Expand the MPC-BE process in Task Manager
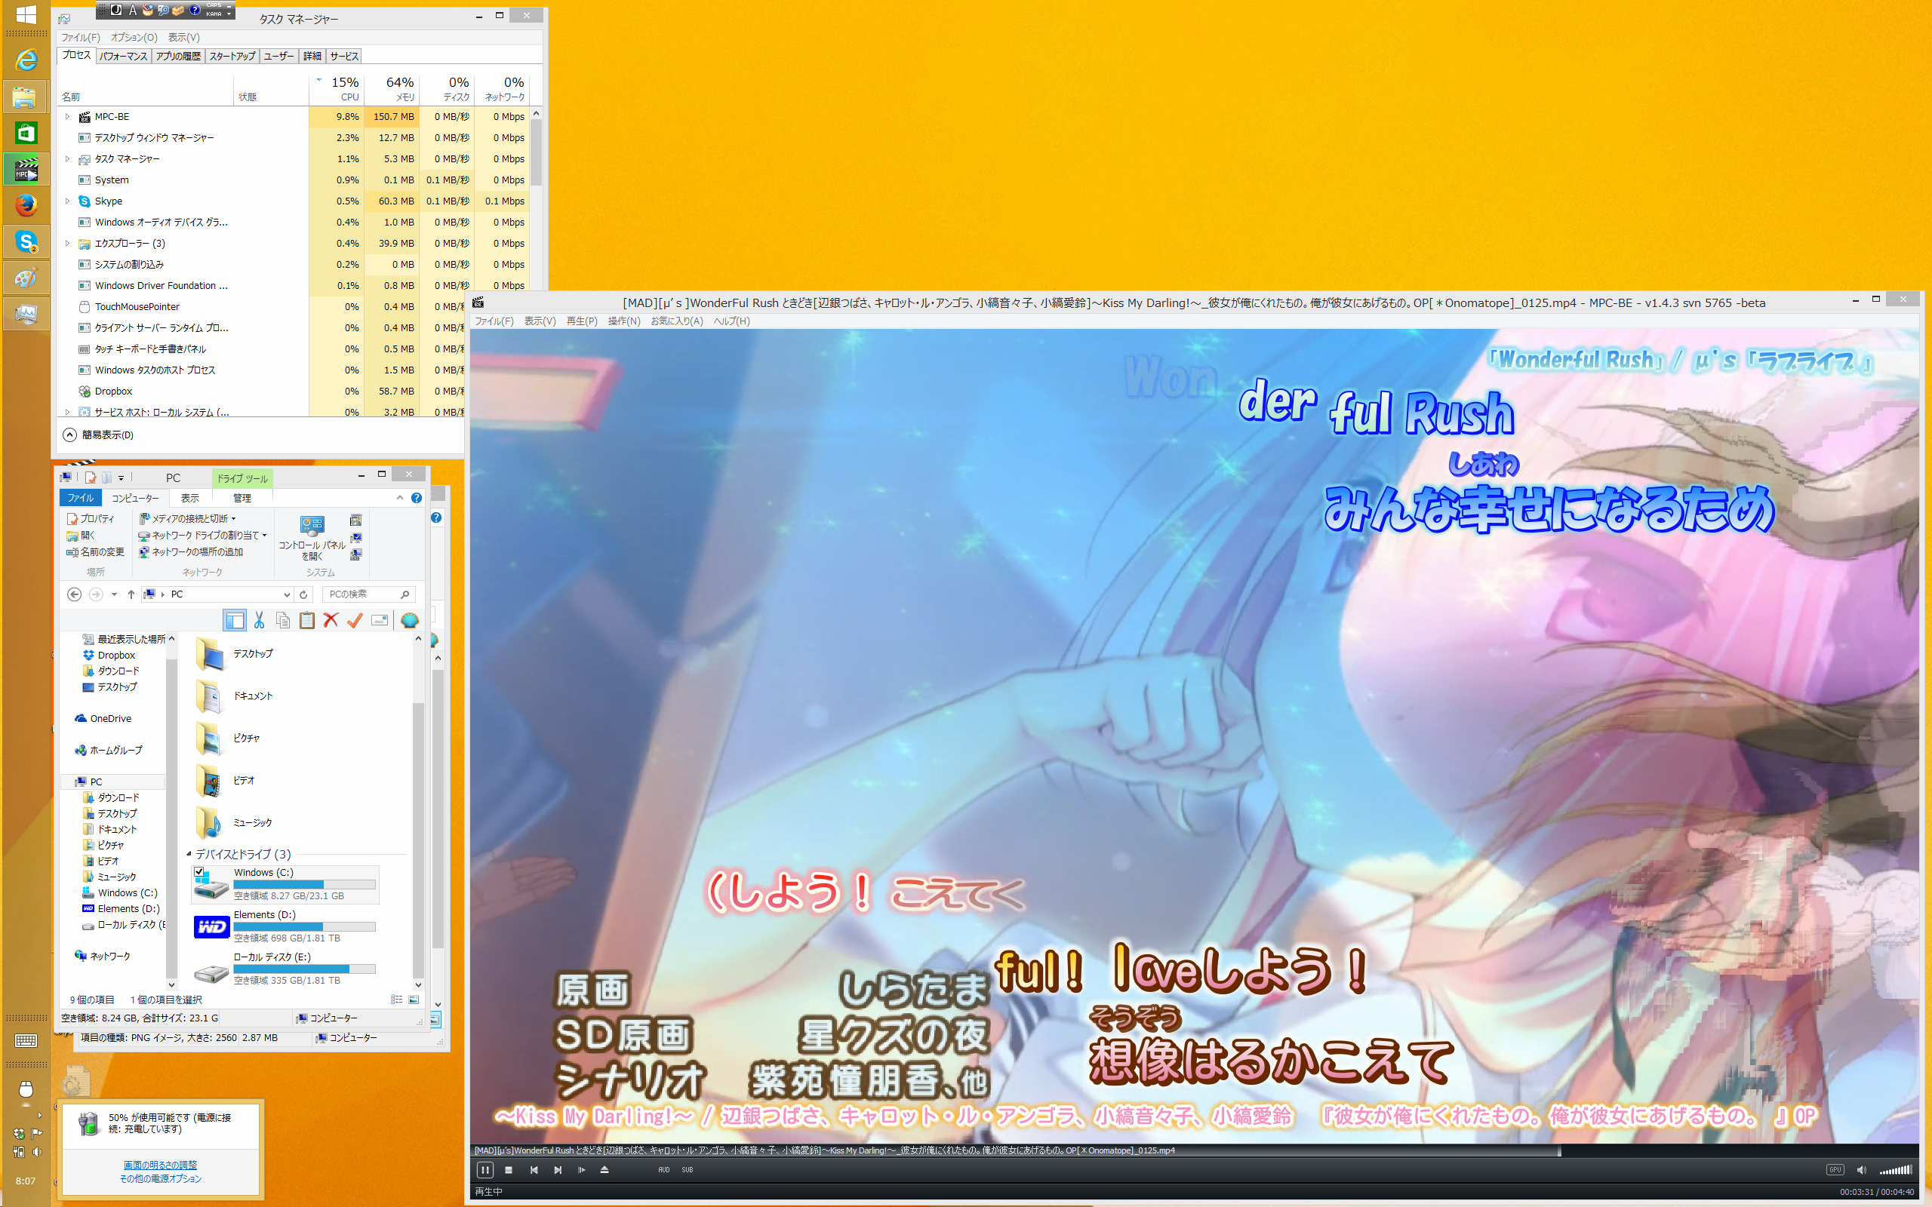1932x1207 pixels. (67, 116)
